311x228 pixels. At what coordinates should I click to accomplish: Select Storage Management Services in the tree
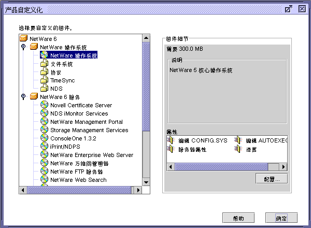89,130
